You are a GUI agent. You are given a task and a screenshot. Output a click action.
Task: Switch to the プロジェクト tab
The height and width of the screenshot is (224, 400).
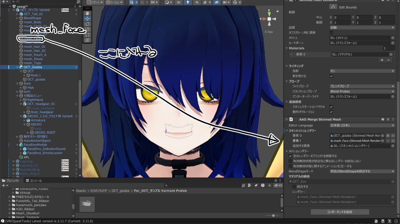[x=11, y=181]
